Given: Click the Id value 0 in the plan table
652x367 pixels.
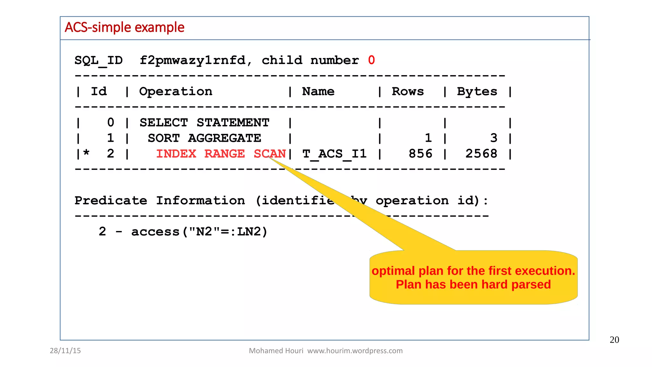Looking at the screenshot, I should tap(110, 122).
